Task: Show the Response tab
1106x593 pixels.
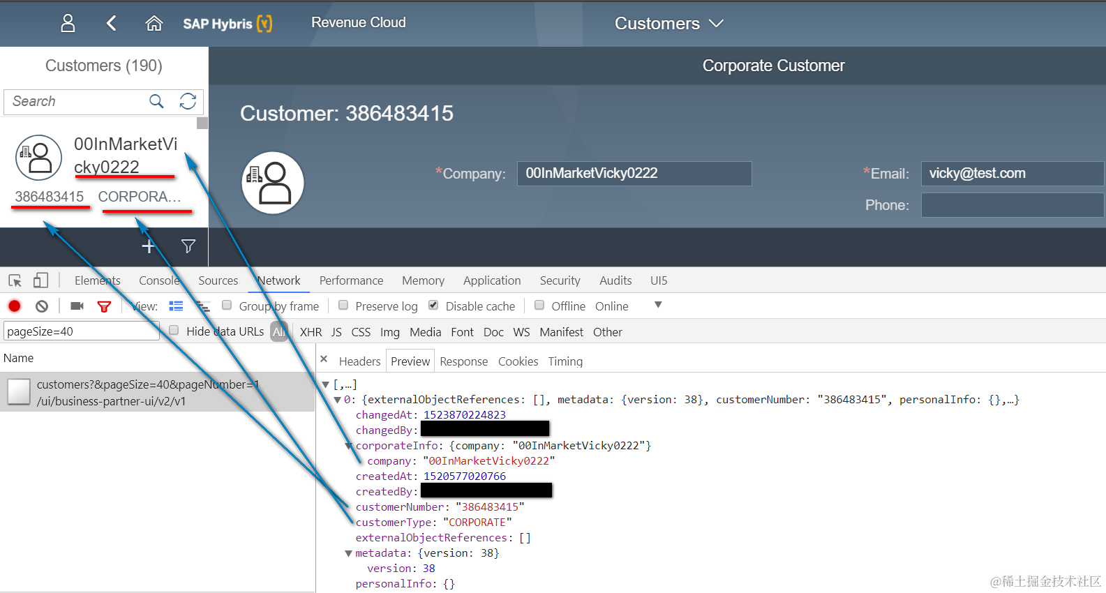Action: click(463, 361)
